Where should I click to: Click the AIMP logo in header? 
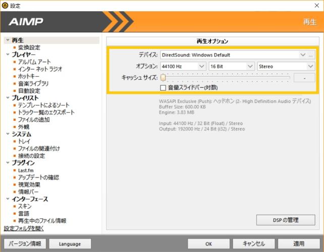pos(26,22)
